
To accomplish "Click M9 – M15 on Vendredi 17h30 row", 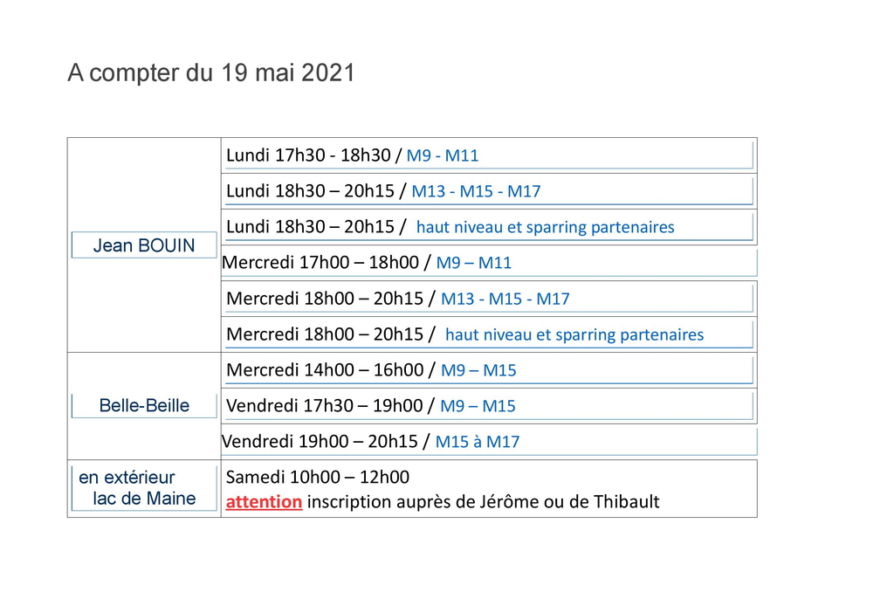I will 478,406.
